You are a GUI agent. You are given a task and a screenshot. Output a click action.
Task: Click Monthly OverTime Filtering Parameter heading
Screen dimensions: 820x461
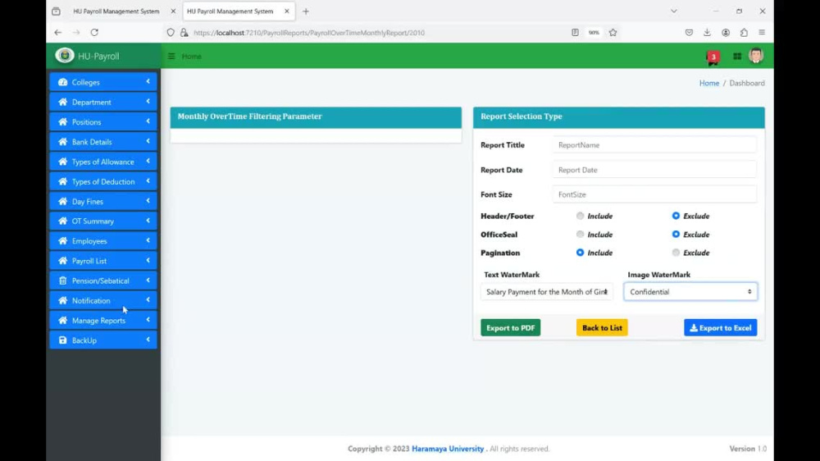tap(249, 116)
